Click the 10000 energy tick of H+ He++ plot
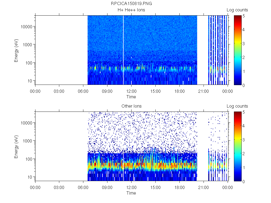 (x=26, y=27)
